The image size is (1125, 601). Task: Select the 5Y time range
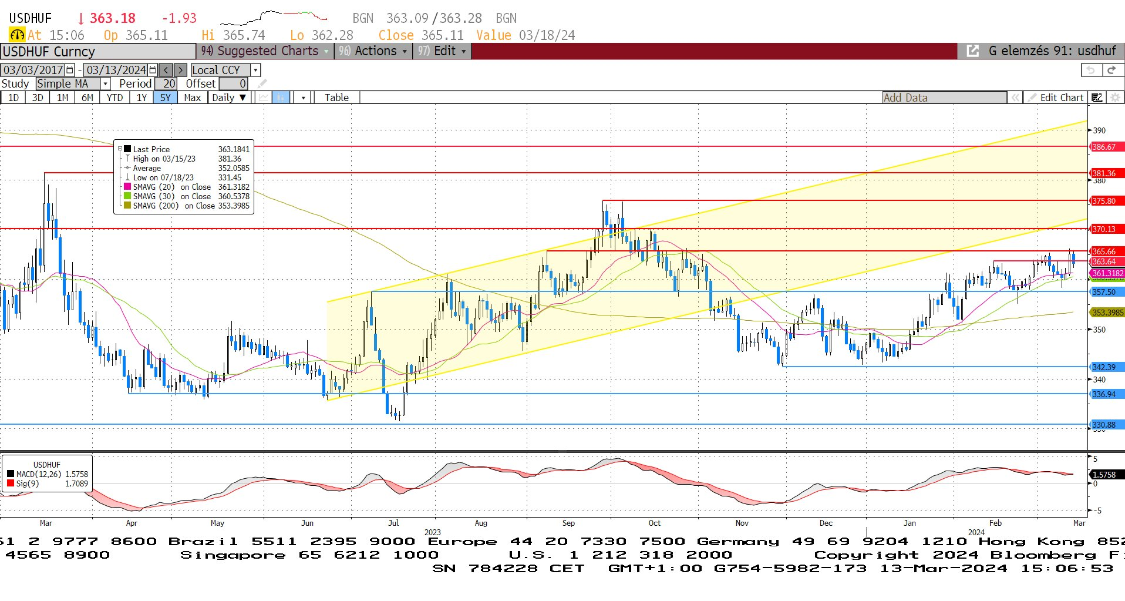pos(166,98)
